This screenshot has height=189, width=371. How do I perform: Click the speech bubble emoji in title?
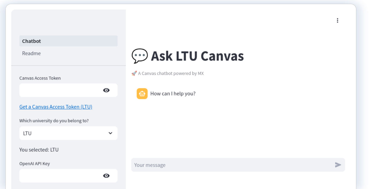click(140, 56)
